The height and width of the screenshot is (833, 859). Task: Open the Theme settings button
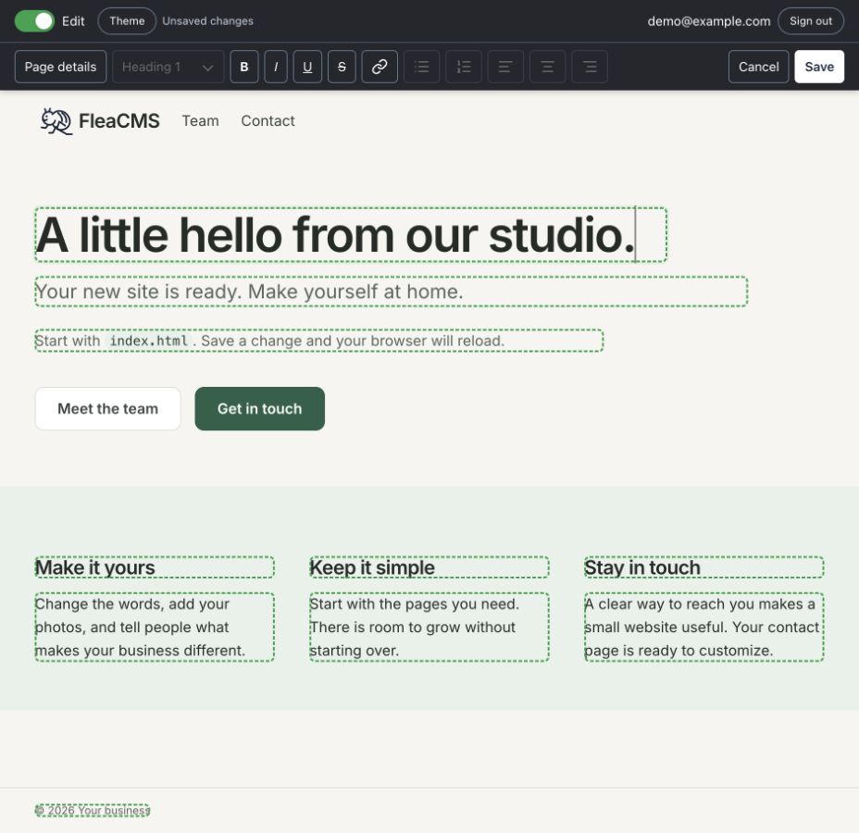point(127,21)
